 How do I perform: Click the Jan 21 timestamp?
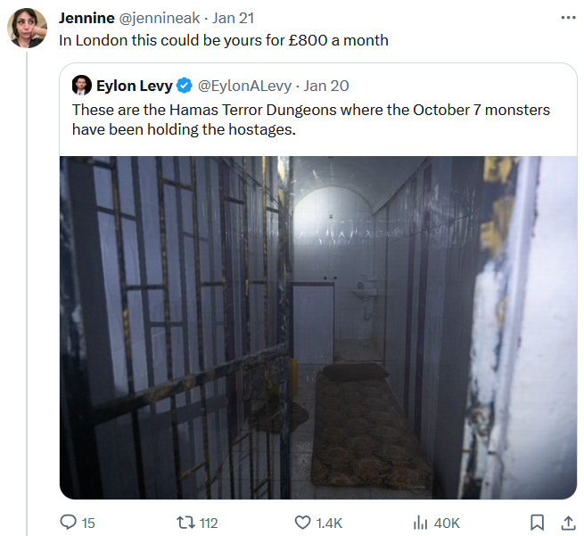pos(233,18)
